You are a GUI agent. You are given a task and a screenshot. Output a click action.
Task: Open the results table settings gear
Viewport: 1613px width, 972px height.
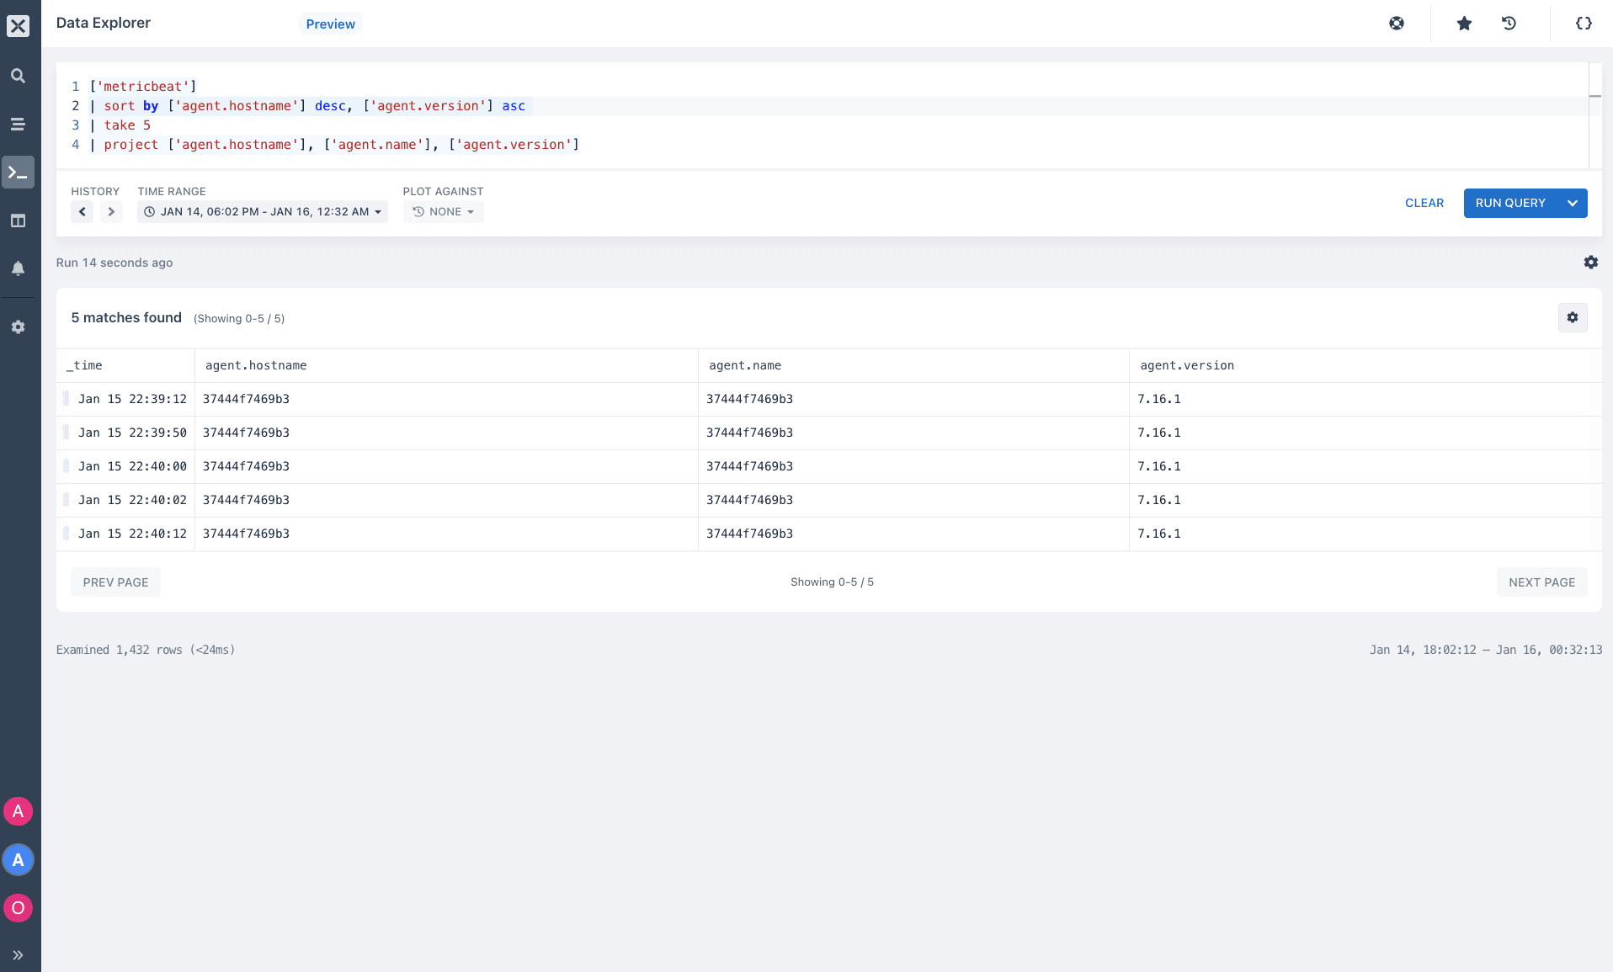[1573, 317]
